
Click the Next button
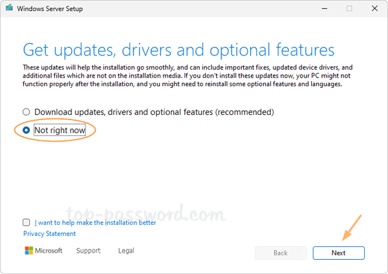[338, 253]
